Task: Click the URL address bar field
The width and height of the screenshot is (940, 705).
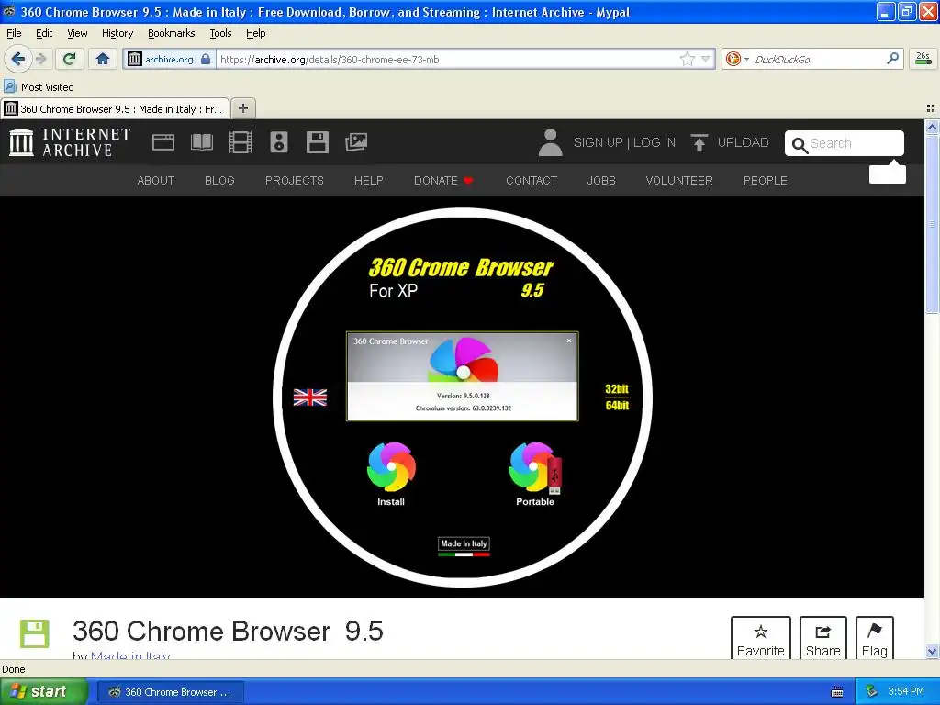Action: pyautogui.click(x=447, y=60)
